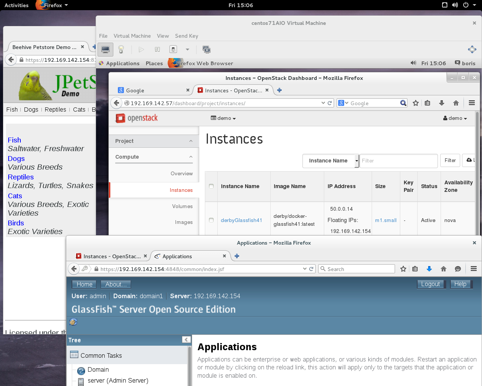Open downloads arrow in OpenStack Firefox window
Screen dimensions: 482x386
tap(442, 103)
